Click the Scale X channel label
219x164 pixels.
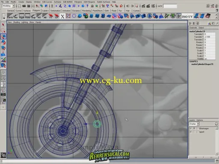point(200,50)
